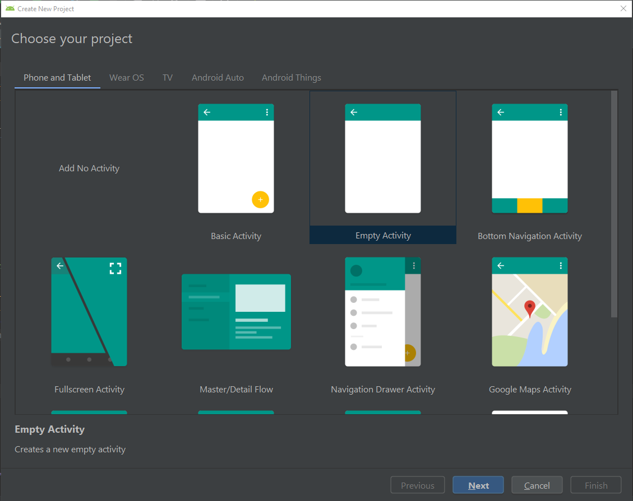The height and width of the screenshot is (501, 633).
Task: Select the Basic Activity template
Action: coord(235,168)
